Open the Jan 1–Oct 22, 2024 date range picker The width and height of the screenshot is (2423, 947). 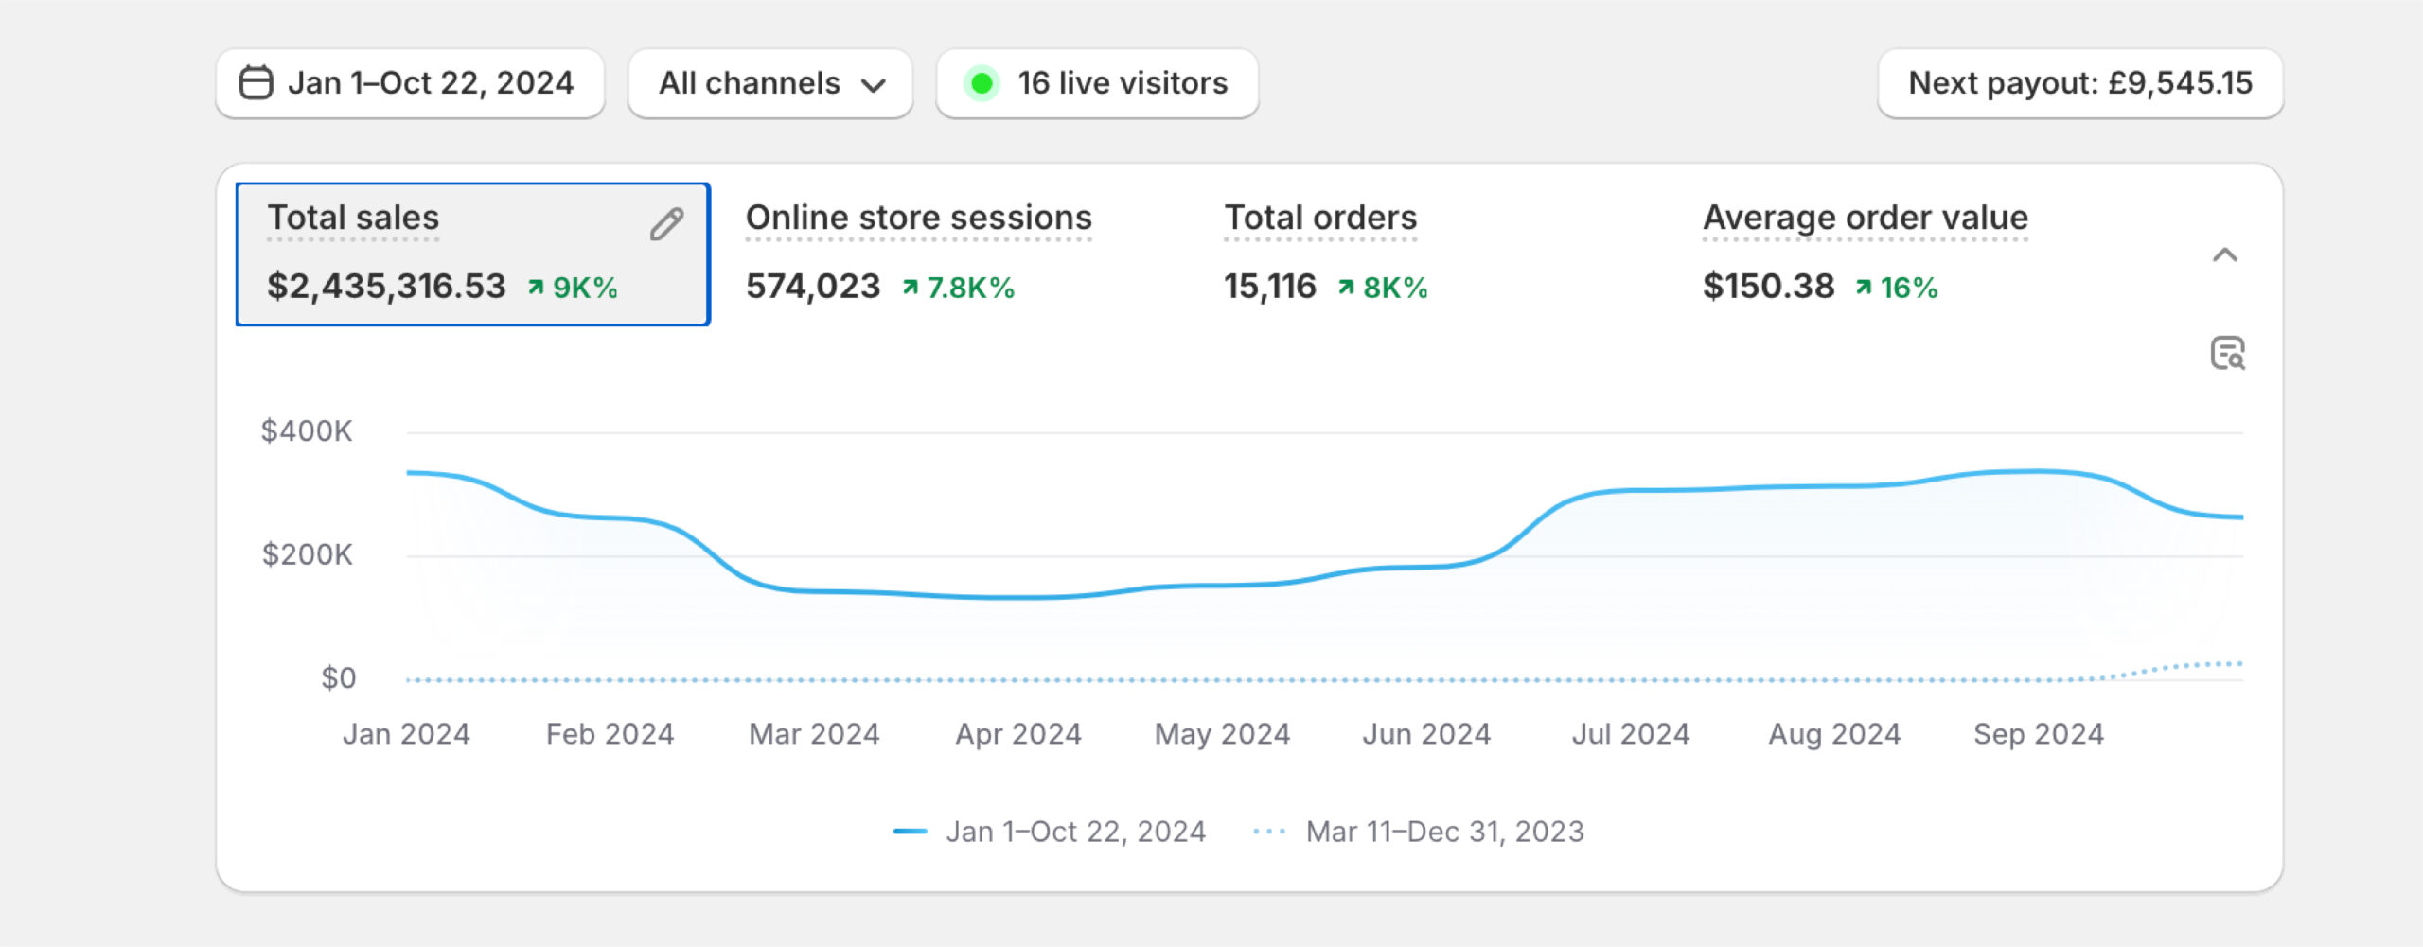click(410, 83)
